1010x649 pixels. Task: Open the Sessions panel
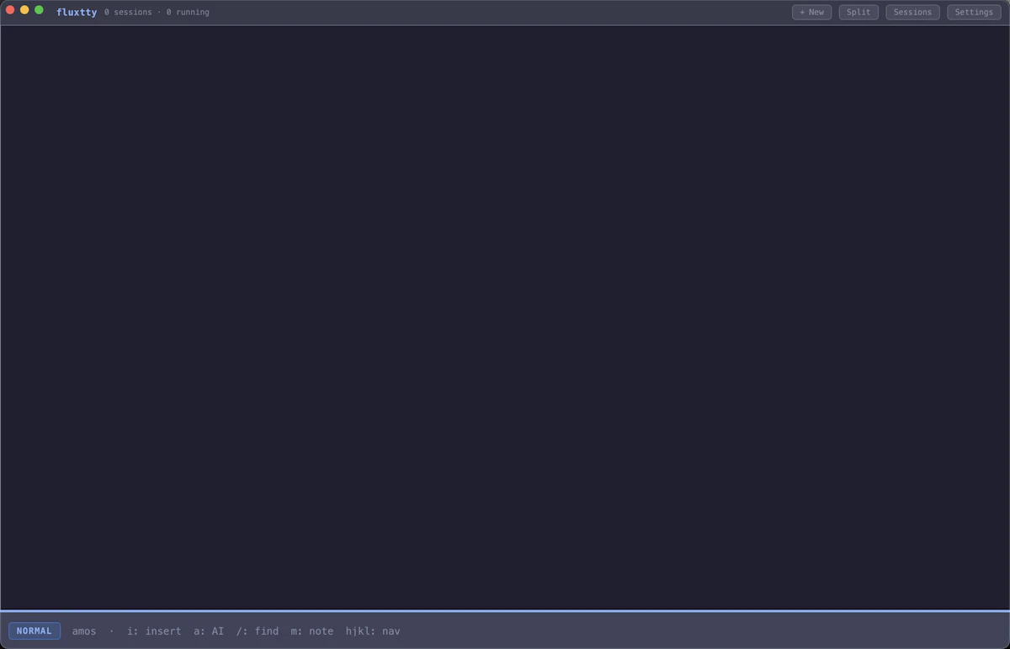click(912, 13)
